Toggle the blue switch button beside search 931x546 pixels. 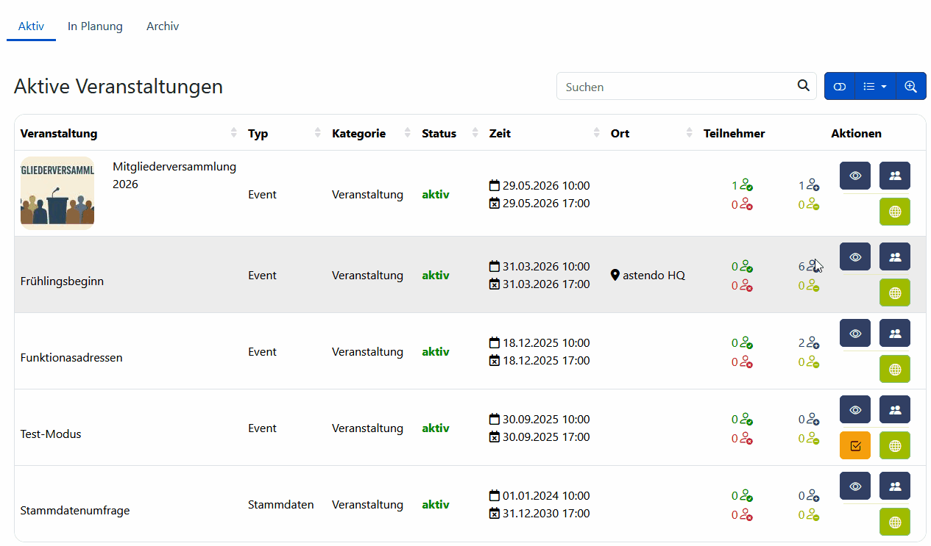[x=840, y=86]
